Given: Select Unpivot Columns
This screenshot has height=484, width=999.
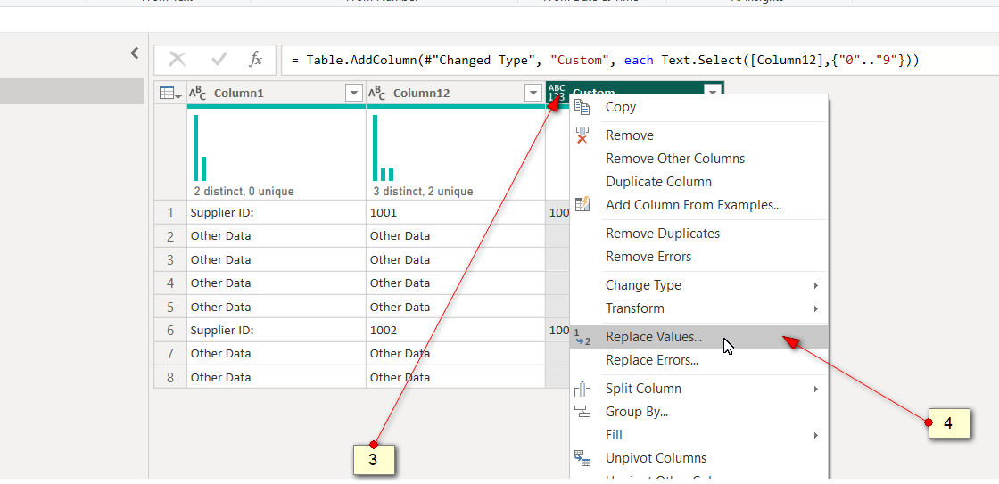Looking at the screenshot, I should point(699,458).
